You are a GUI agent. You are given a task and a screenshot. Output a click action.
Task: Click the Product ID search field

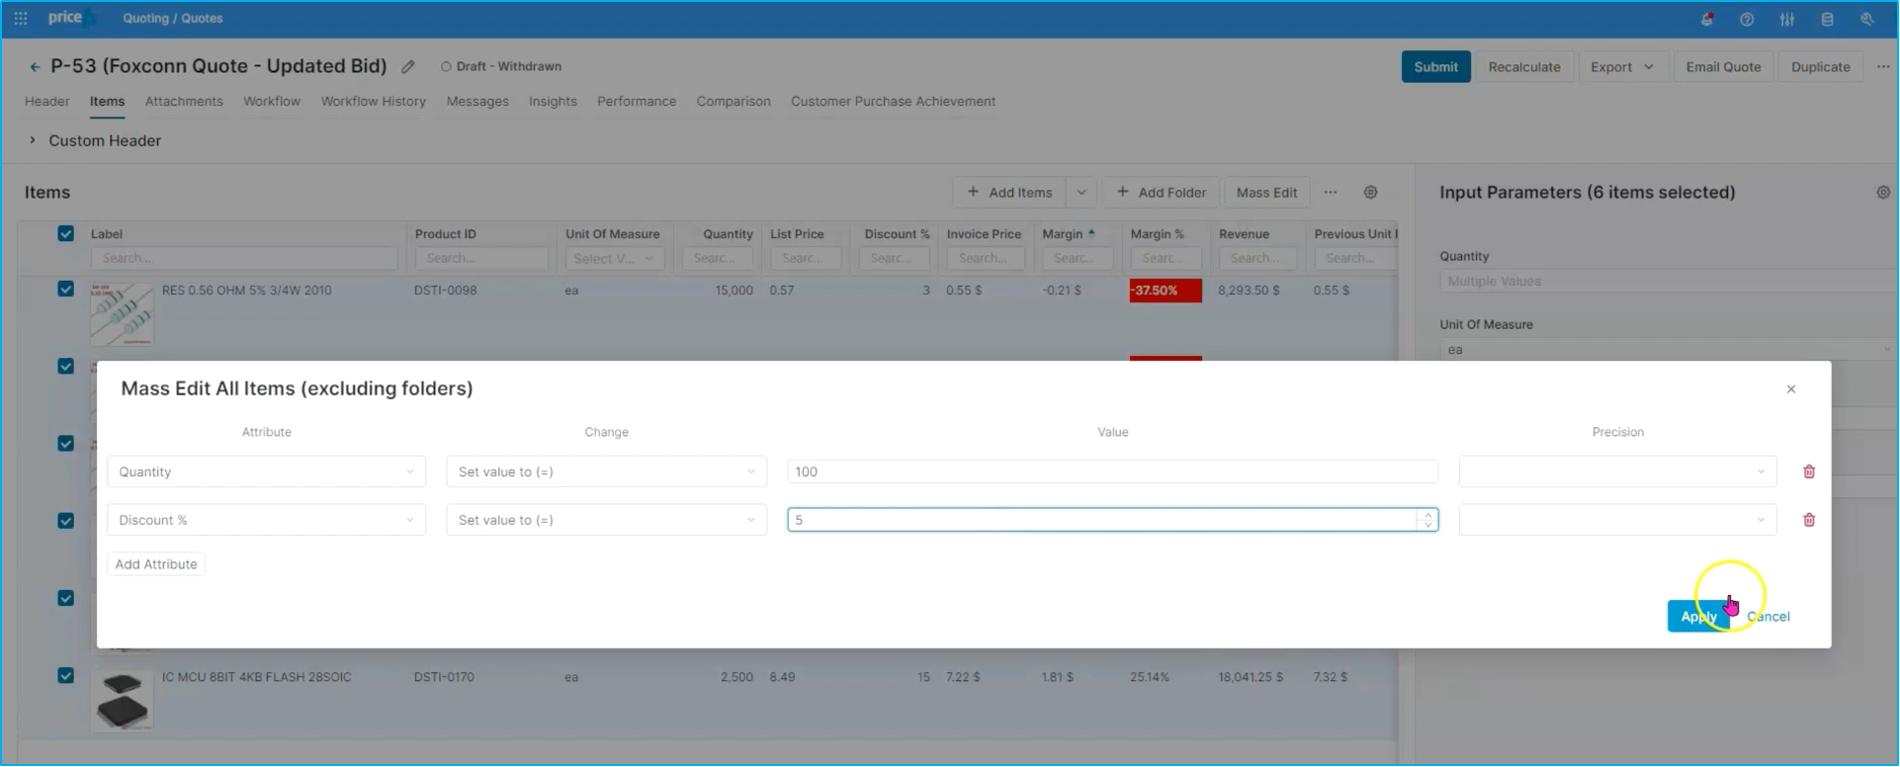480,258
